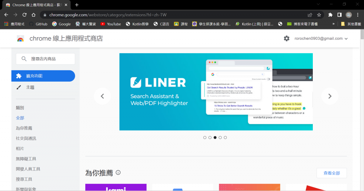Open the Kotlin (上冊) bookmark
This screenshot has height=191, width=364.
click(x=255, y=24)
